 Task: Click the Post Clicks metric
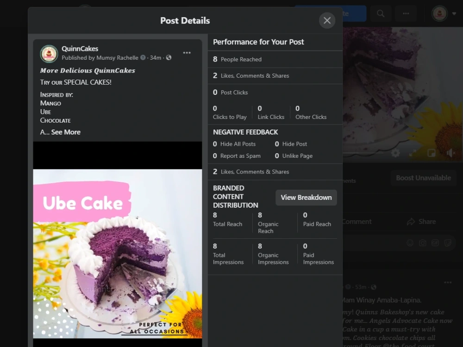point(230,93)
